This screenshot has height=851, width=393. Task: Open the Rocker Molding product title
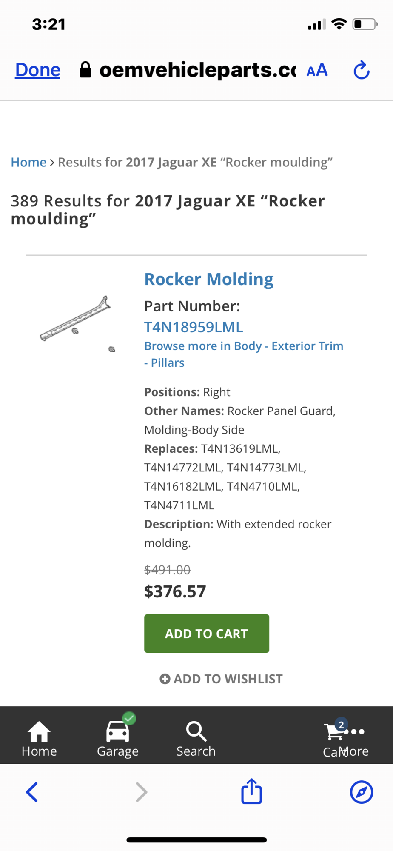[x=209, y=279]
